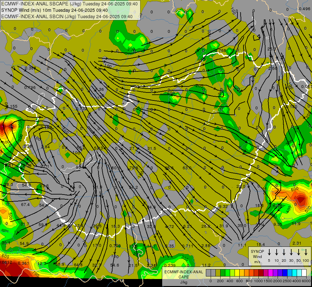This screenshot has height=287, width=312.
Task: Click the 26.0 value on the map
Action: (206, 226)
